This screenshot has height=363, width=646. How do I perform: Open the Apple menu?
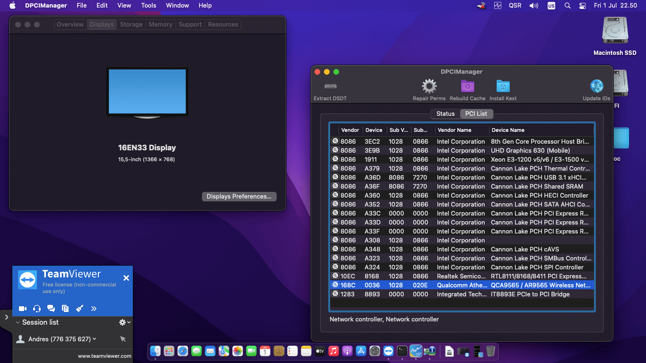click(13, 6)
